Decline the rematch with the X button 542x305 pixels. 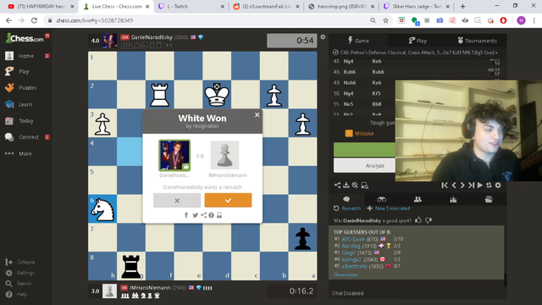point(177,200)
